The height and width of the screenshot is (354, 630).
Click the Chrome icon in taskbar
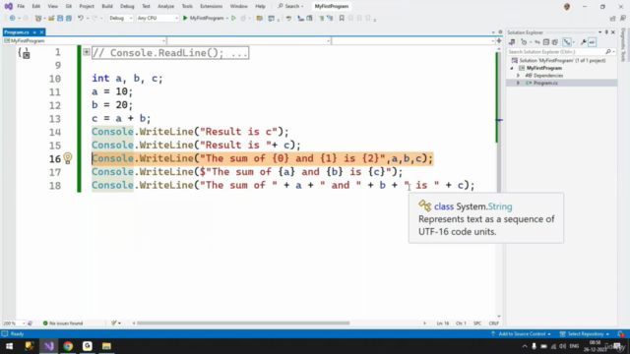click(x=68, y=346)
